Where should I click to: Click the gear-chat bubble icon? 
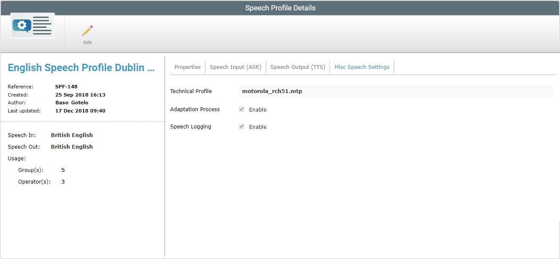click(21, 25)
